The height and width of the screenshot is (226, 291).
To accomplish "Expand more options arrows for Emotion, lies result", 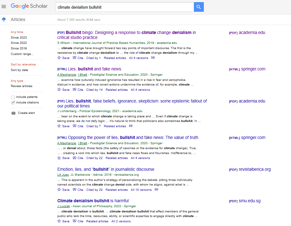I will (156, 190).
